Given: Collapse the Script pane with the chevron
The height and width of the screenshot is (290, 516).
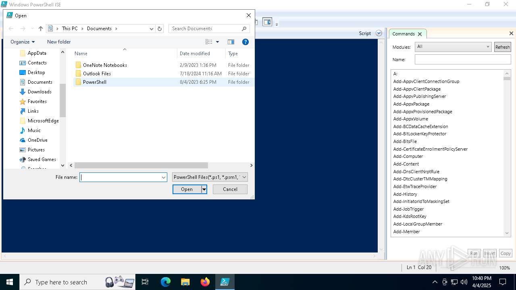Looking at the screenshot, I should tap(379, 33).
